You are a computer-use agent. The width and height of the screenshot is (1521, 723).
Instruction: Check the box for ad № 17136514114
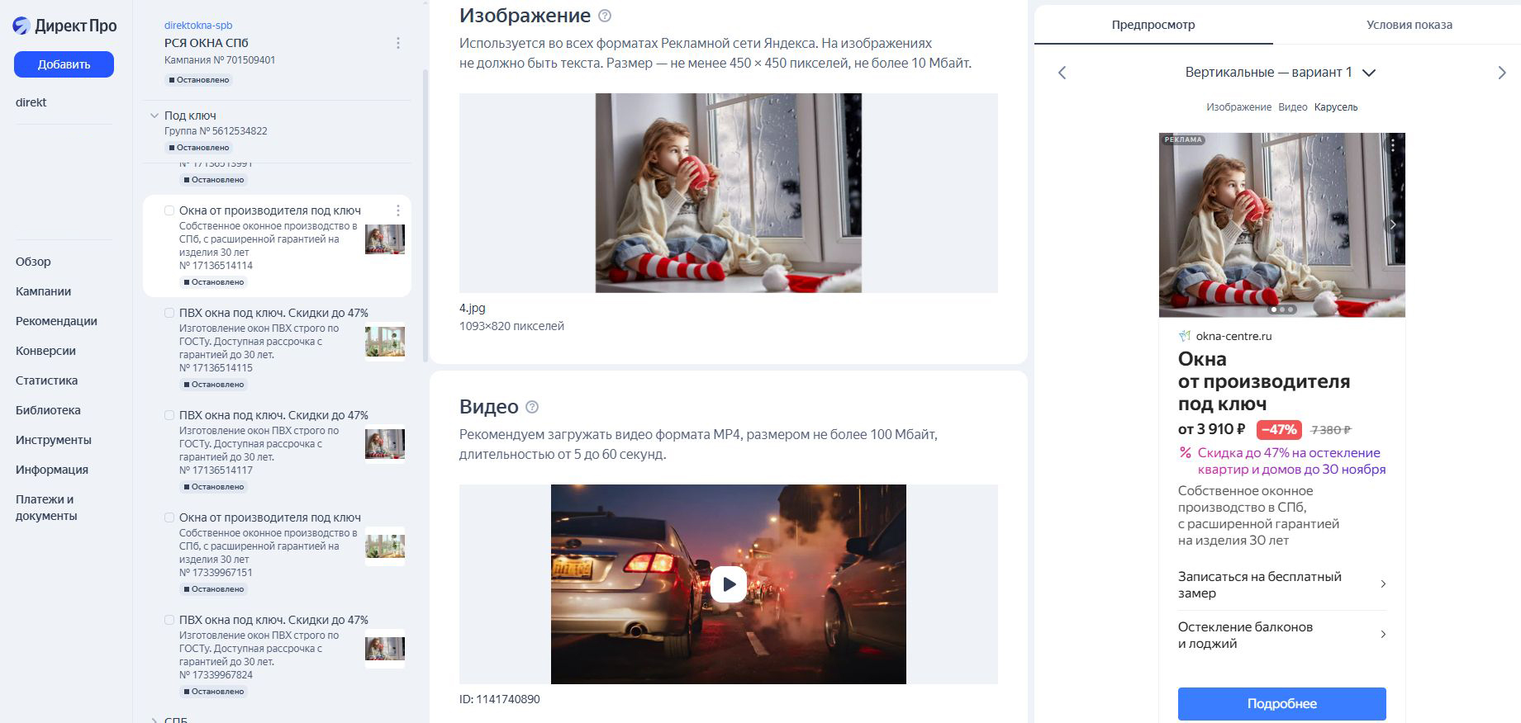click(169, 210)
